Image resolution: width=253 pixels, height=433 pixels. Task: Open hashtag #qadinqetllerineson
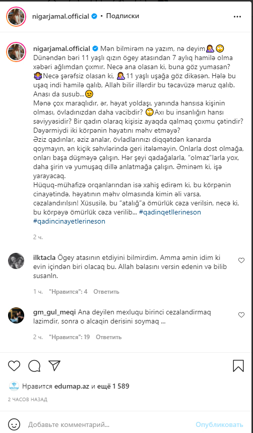(170, 212)
